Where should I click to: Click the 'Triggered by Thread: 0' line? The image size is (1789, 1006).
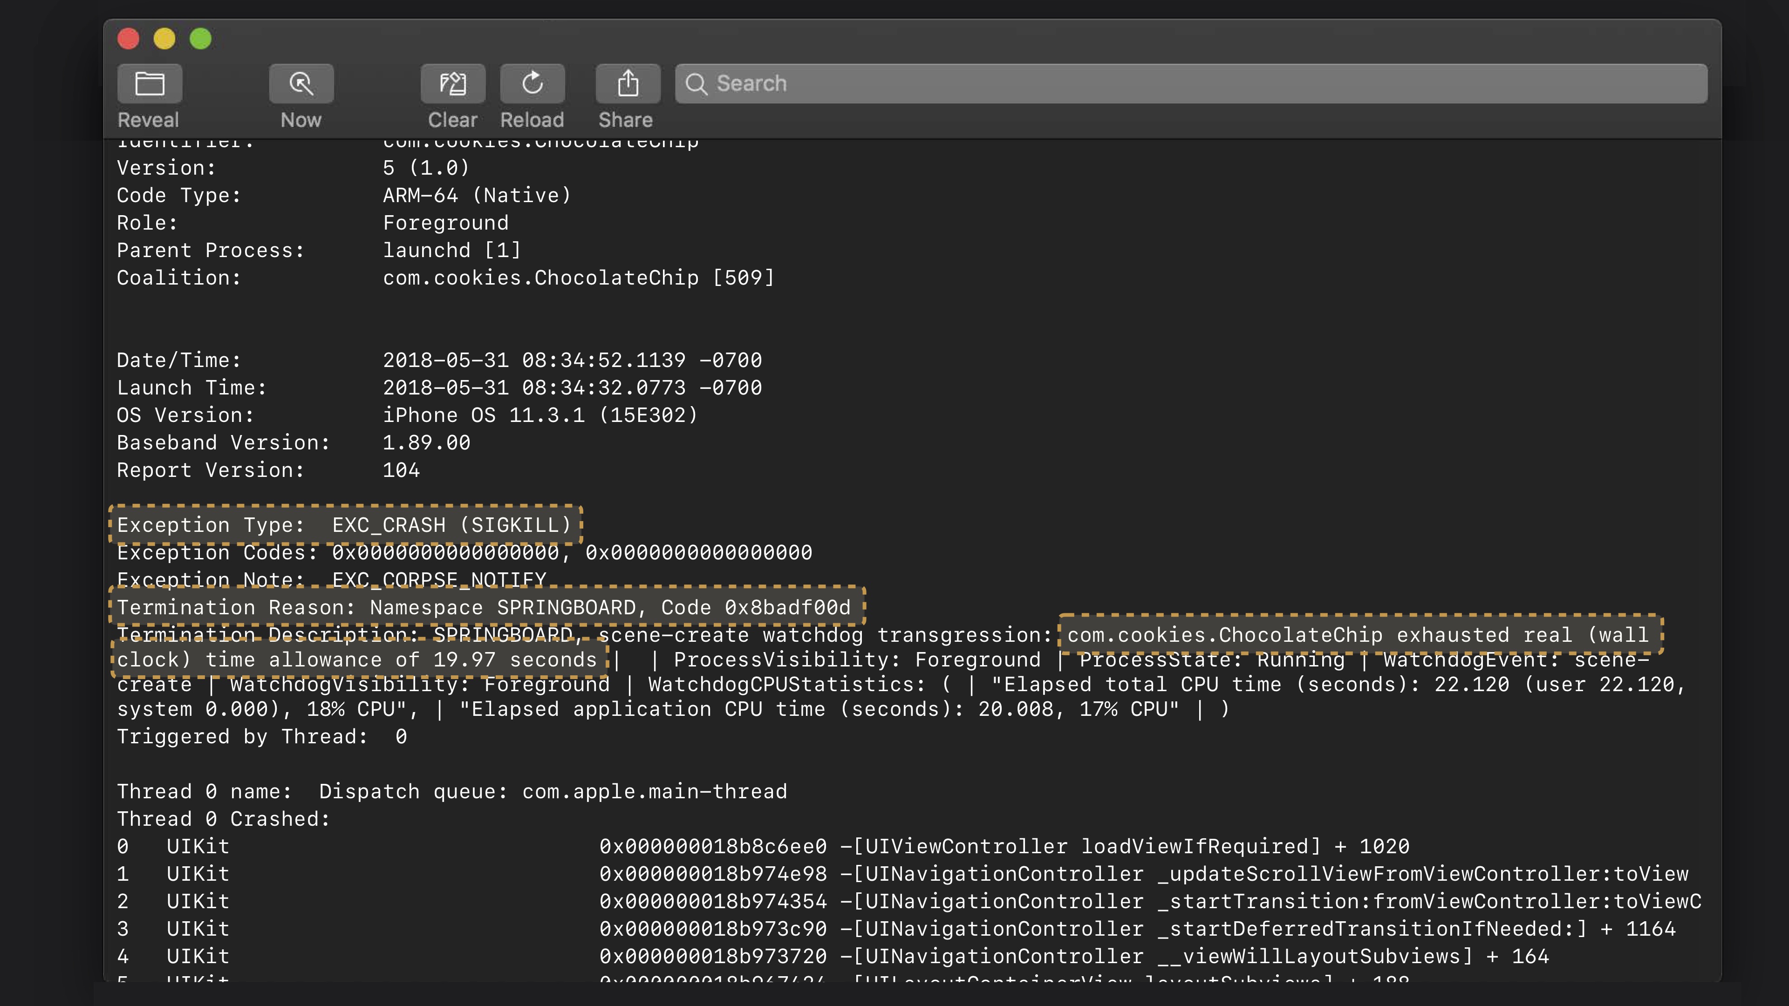(262, 737)
